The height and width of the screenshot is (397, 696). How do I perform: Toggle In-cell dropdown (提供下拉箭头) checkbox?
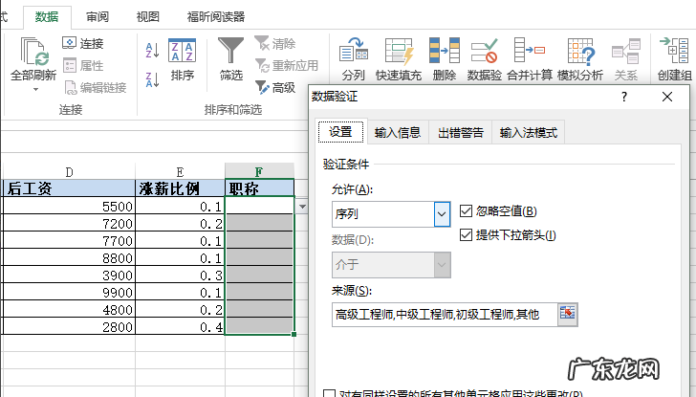(x=466, y=234)
